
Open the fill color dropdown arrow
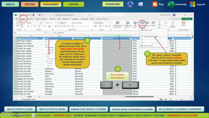pos(46,26)
